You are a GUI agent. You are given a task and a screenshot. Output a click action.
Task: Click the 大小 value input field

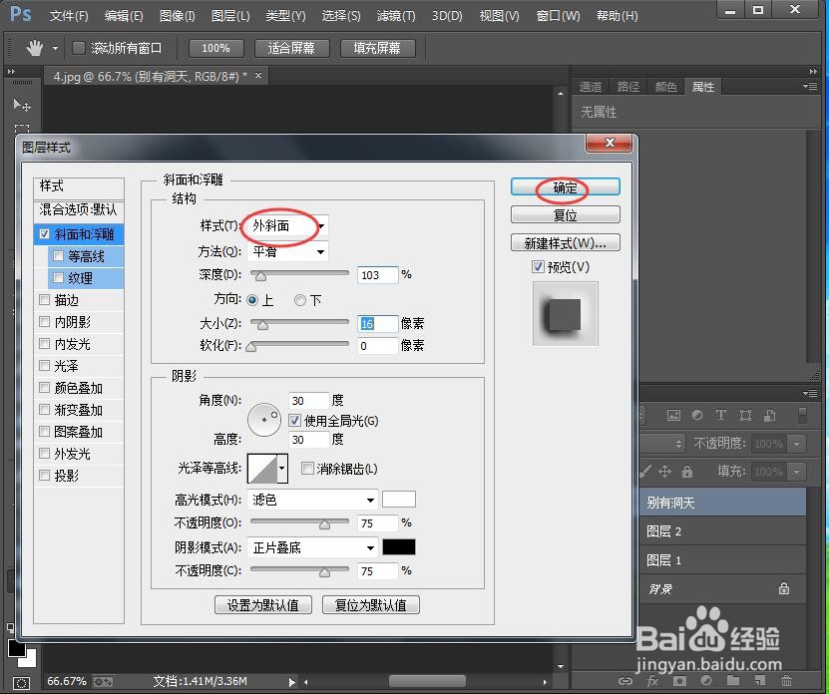pyautogui.click(x=377, y=323)
